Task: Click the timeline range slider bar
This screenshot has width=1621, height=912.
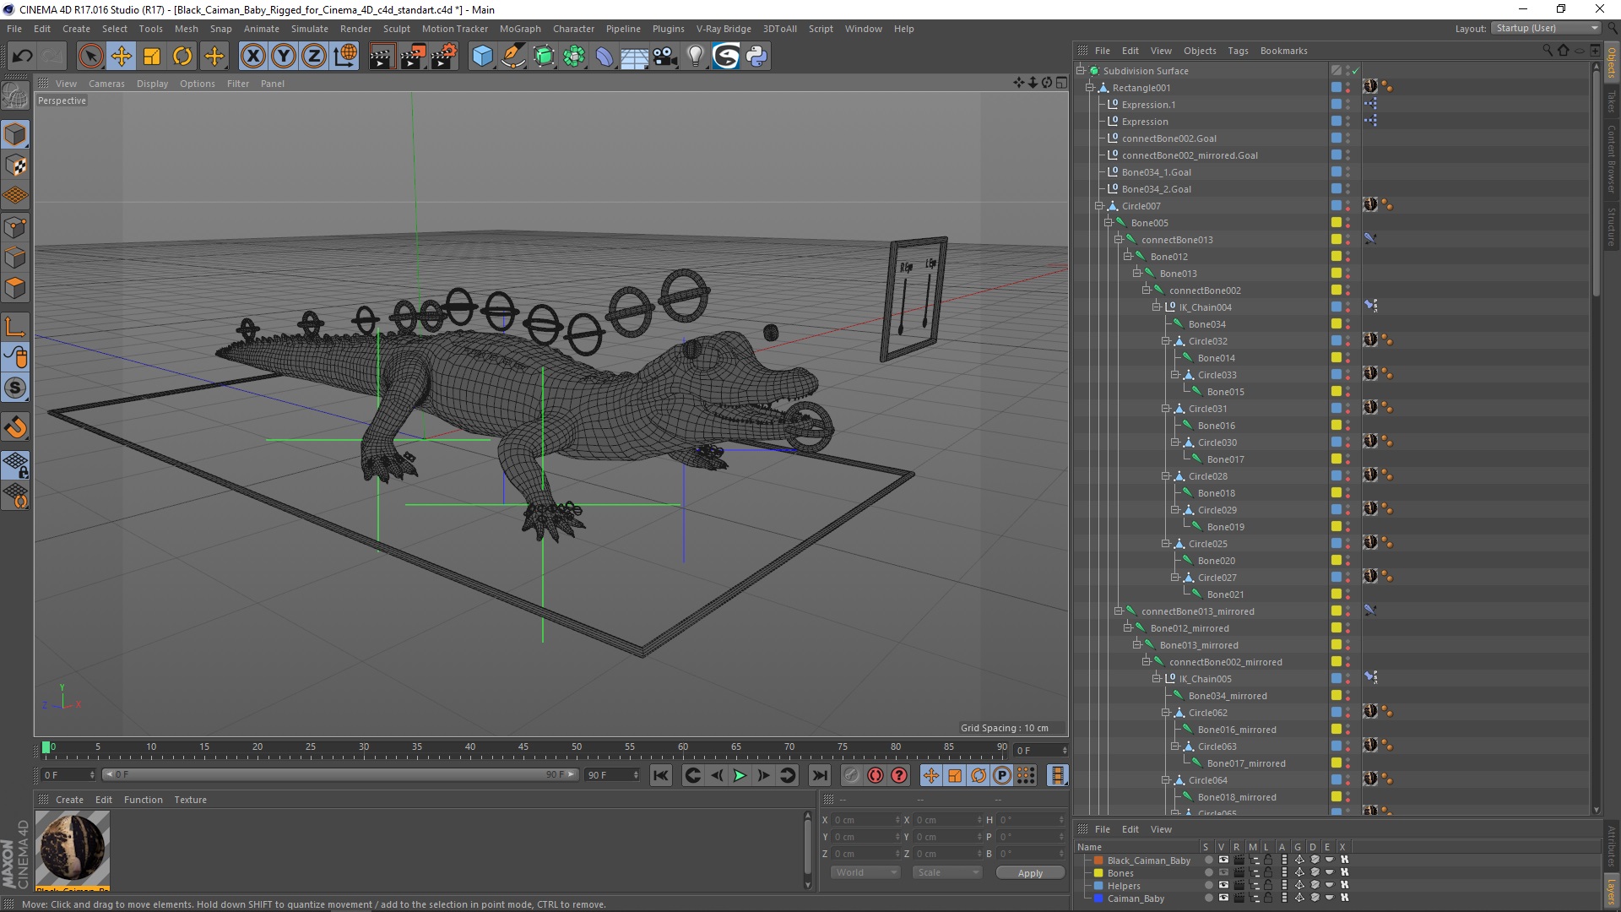Action: click(x=340, y=774)
